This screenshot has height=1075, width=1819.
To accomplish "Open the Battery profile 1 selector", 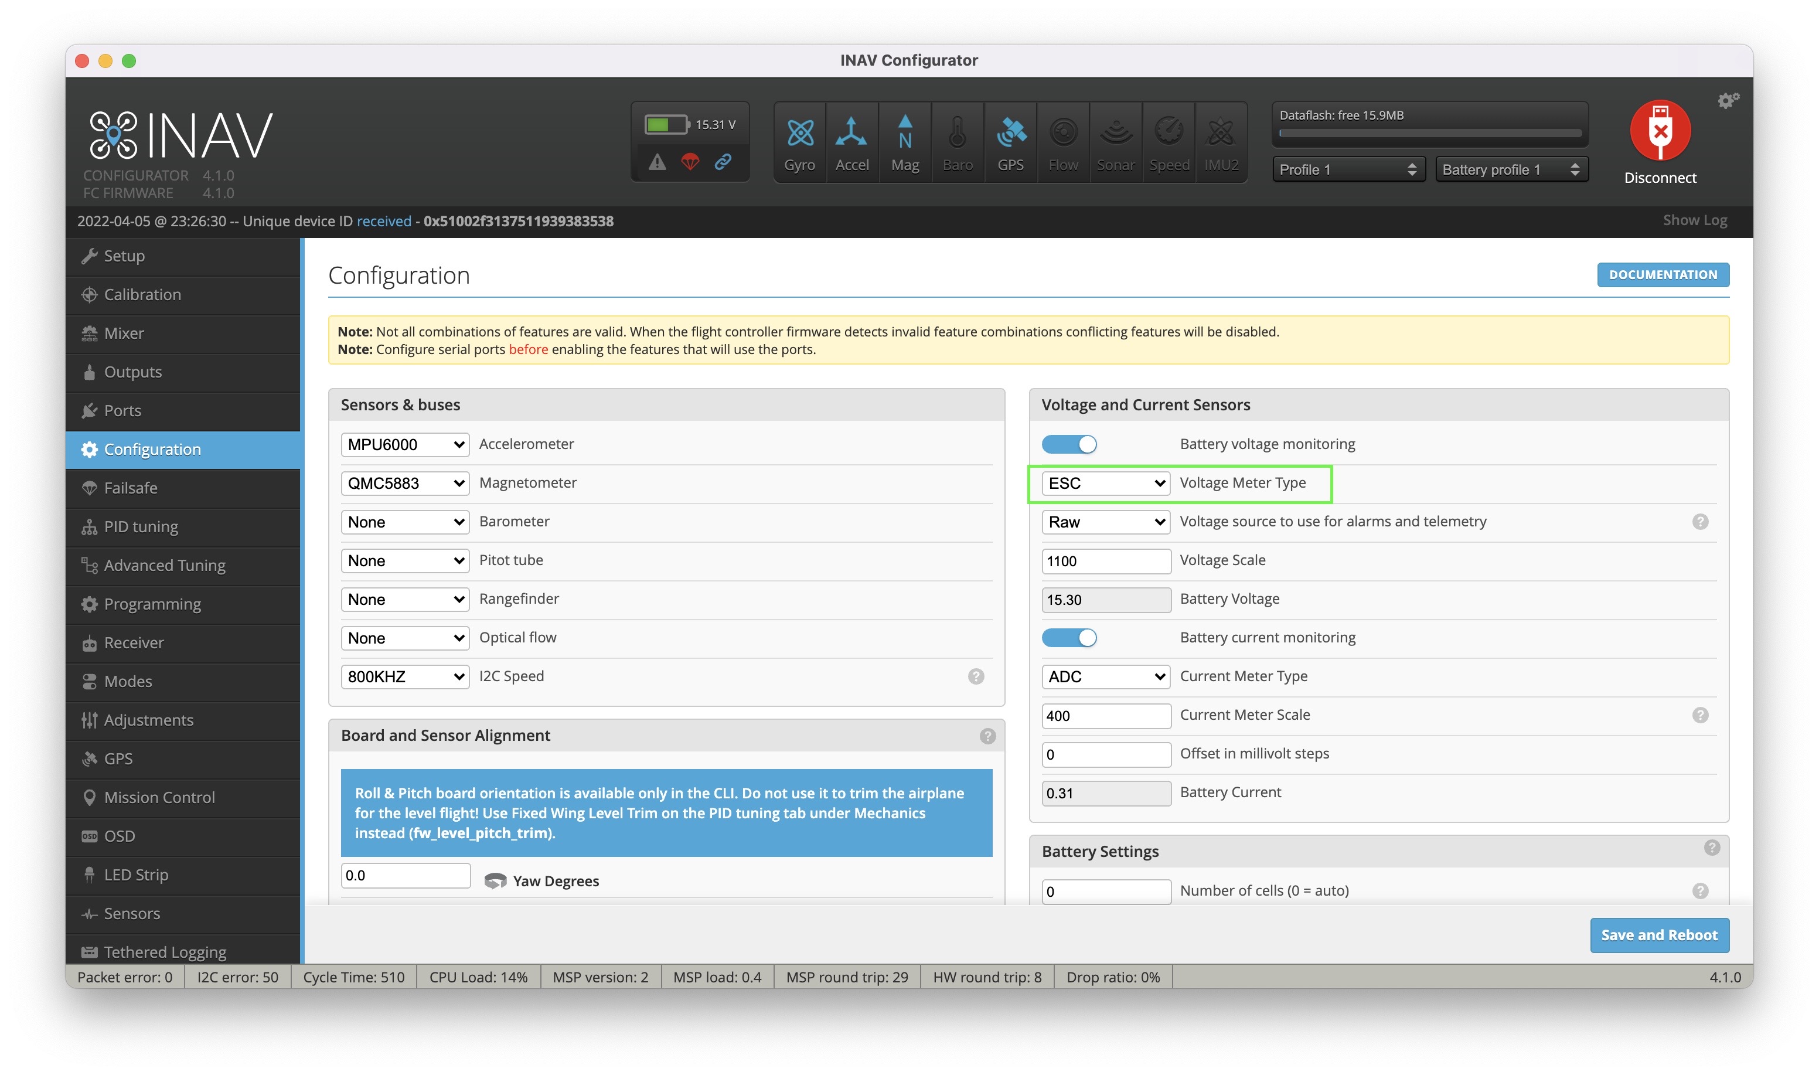I will [1511, 169].
